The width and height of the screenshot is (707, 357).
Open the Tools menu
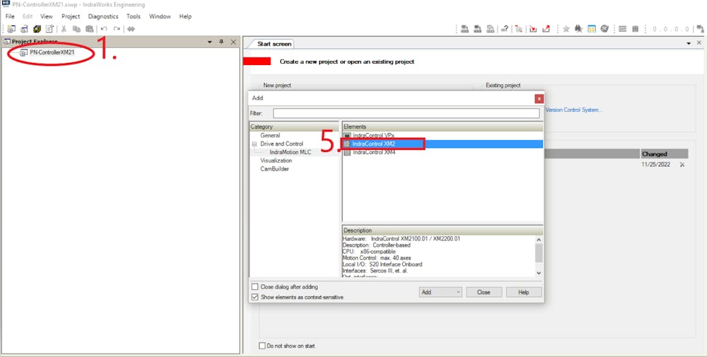[134, 16]
